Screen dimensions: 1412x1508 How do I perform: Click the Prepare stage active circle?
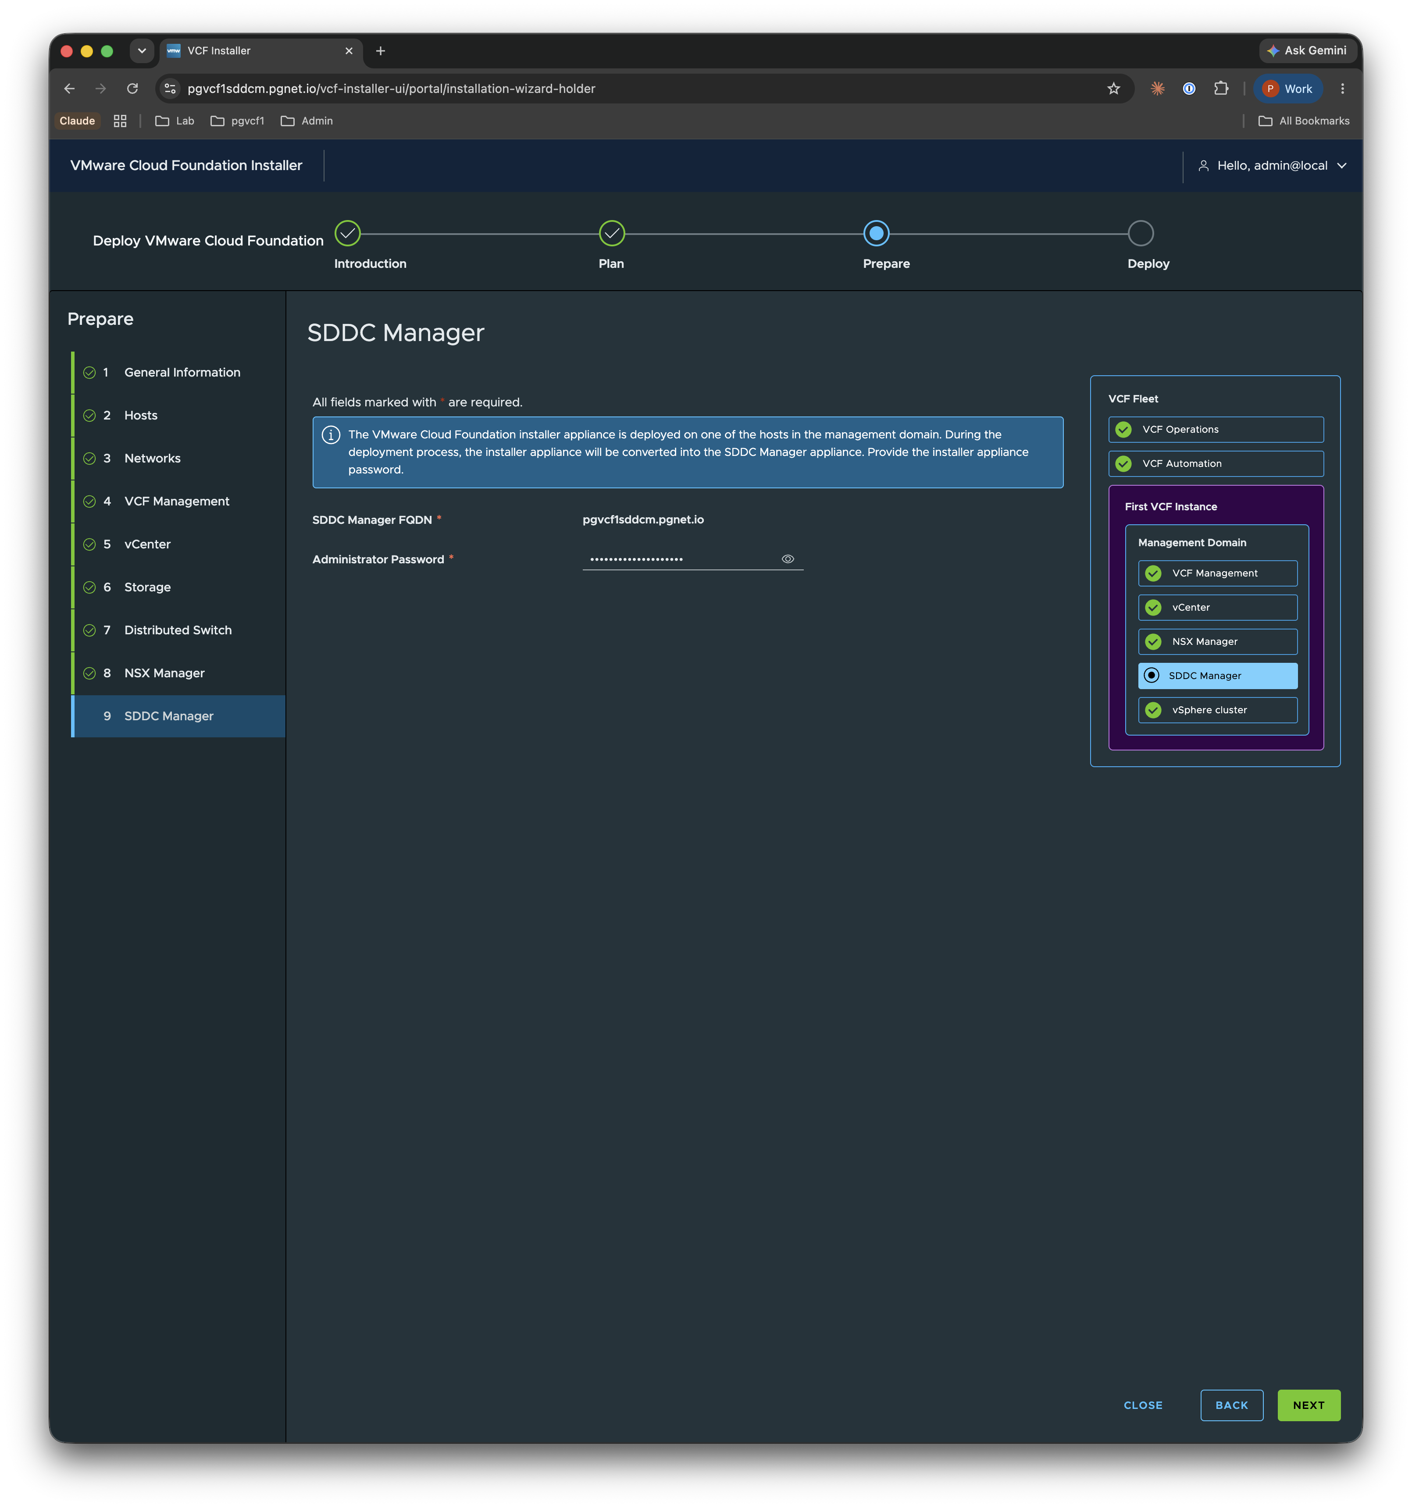click(x=876, y=234)
